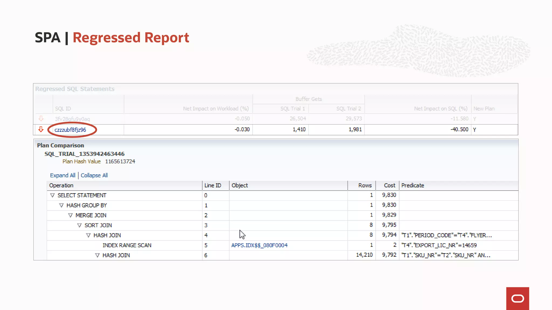Click the Rows column header
This screenshot has width=552, height=310.
click(x=365, y=185)
